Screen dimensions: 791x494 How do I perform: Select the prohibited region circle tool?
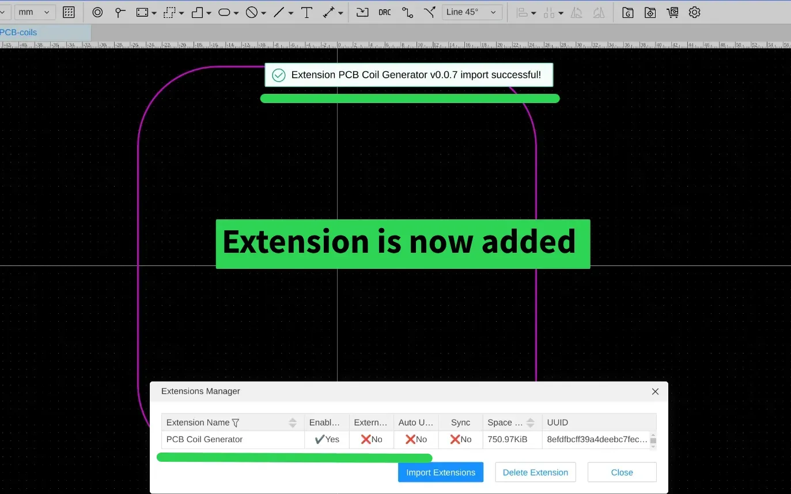252,12
